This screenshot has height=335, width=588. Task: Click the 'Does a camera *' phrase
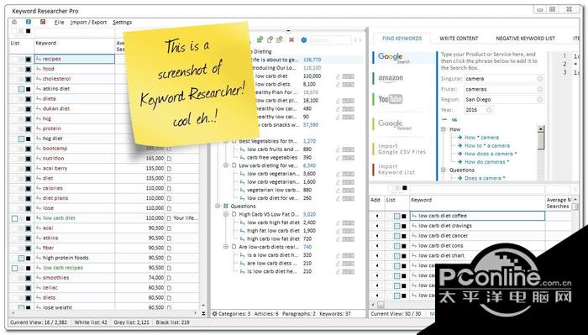485,178
